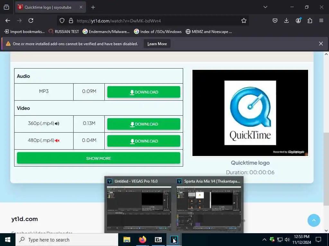Dismiss the add-ons warning bar

coord(321,44)
